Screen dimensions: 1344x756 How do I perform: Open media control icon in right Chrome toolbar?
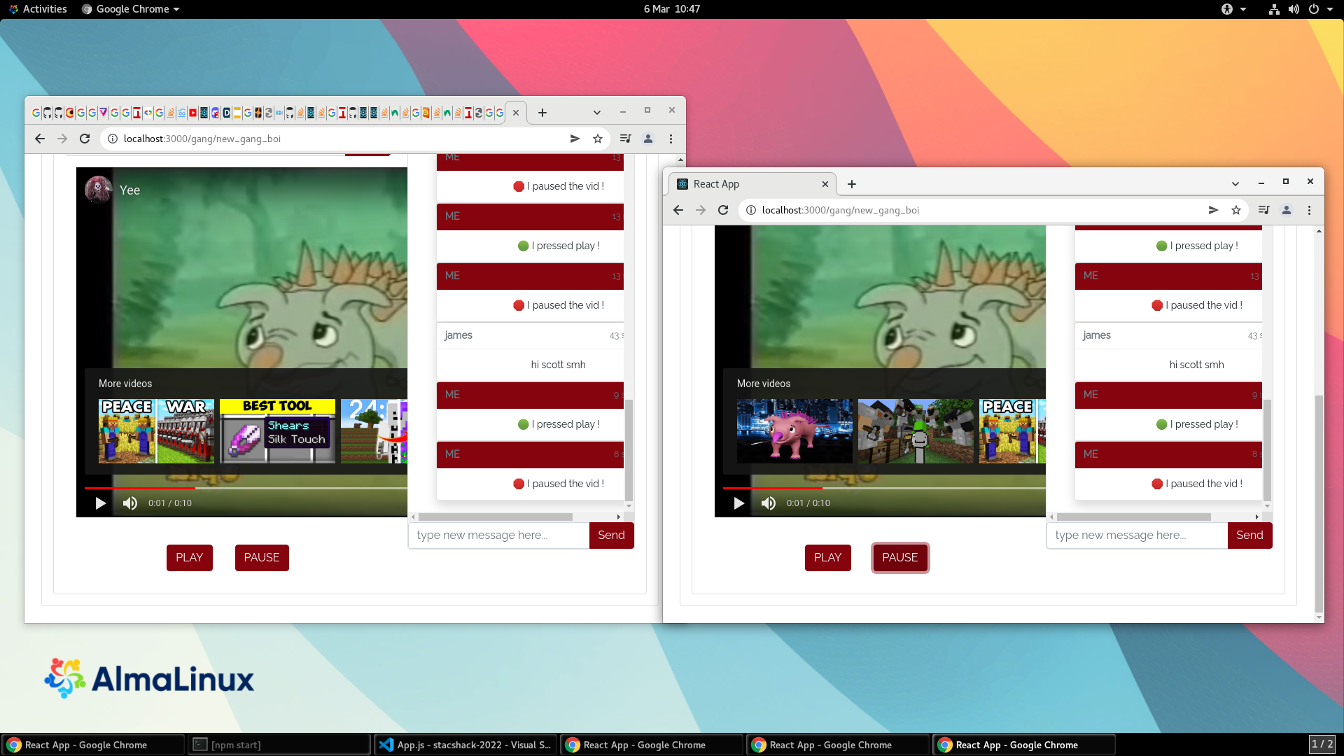(x=1263, y=210)
